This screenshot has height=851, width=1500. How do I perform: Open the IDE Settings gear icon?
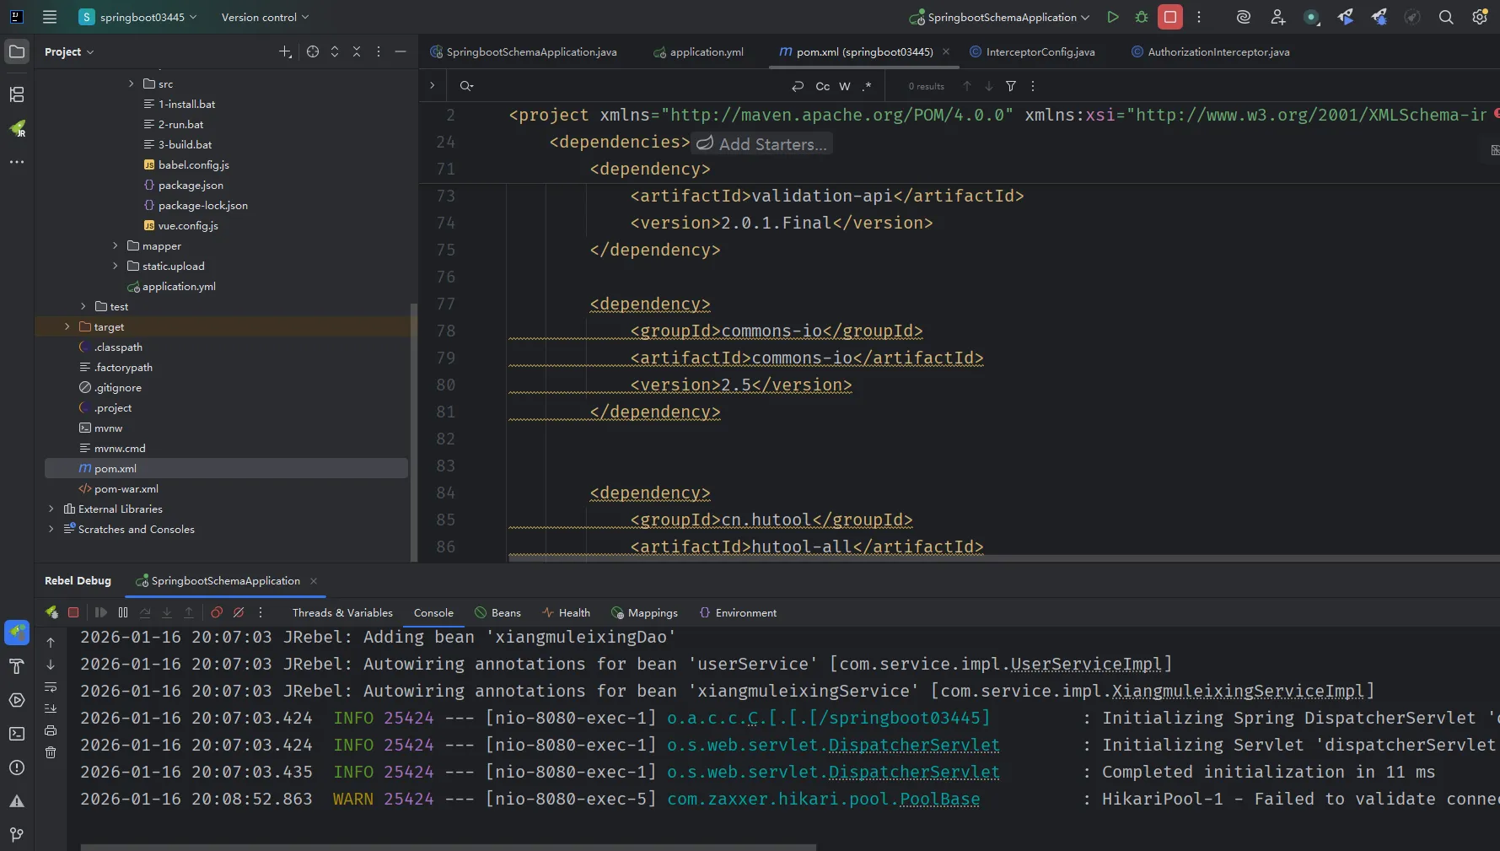pyautogui.click(x=1480, y=17)
